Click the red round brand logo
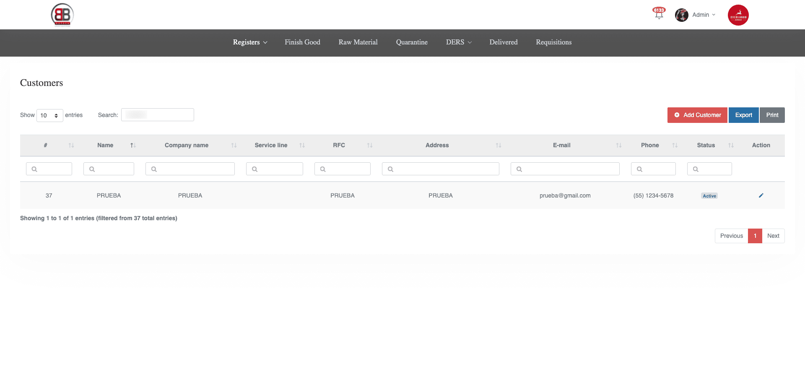805x372 pixels. 738,15
